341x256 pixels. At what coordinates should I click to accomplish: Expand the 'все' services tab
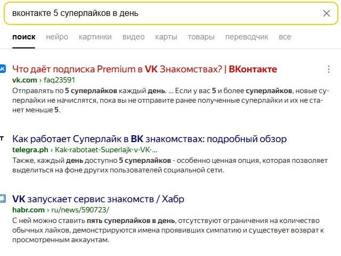tap(285, 37)
